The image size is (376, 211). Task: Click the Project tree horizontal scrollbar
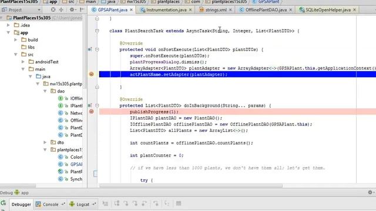click(x=18, y=186)
